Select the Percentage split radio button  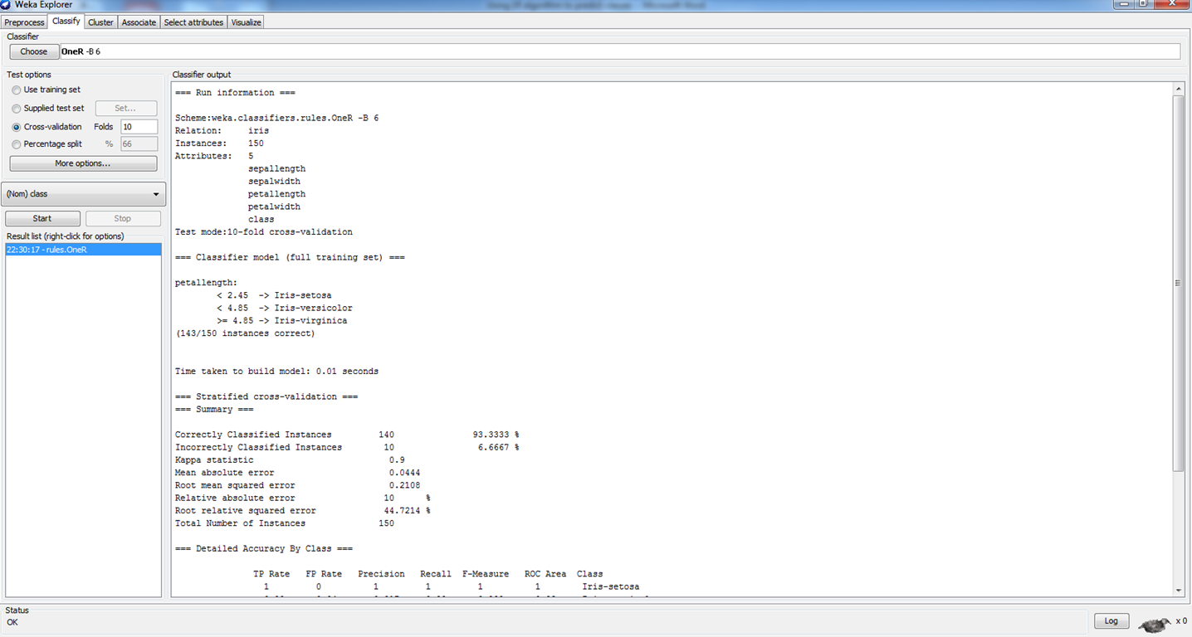pyautogui.click(x=17, y=144)
